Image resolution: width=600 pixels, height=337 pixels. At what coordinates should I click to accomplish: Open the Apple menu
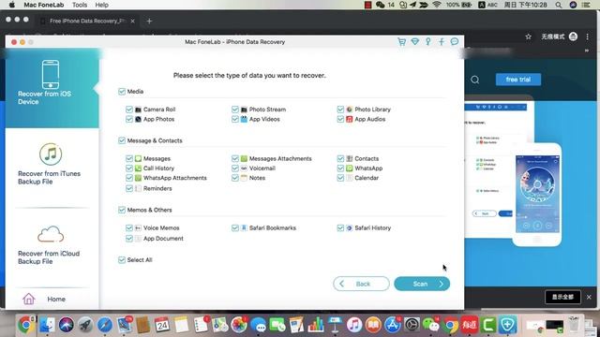click(x=12, y=5)
